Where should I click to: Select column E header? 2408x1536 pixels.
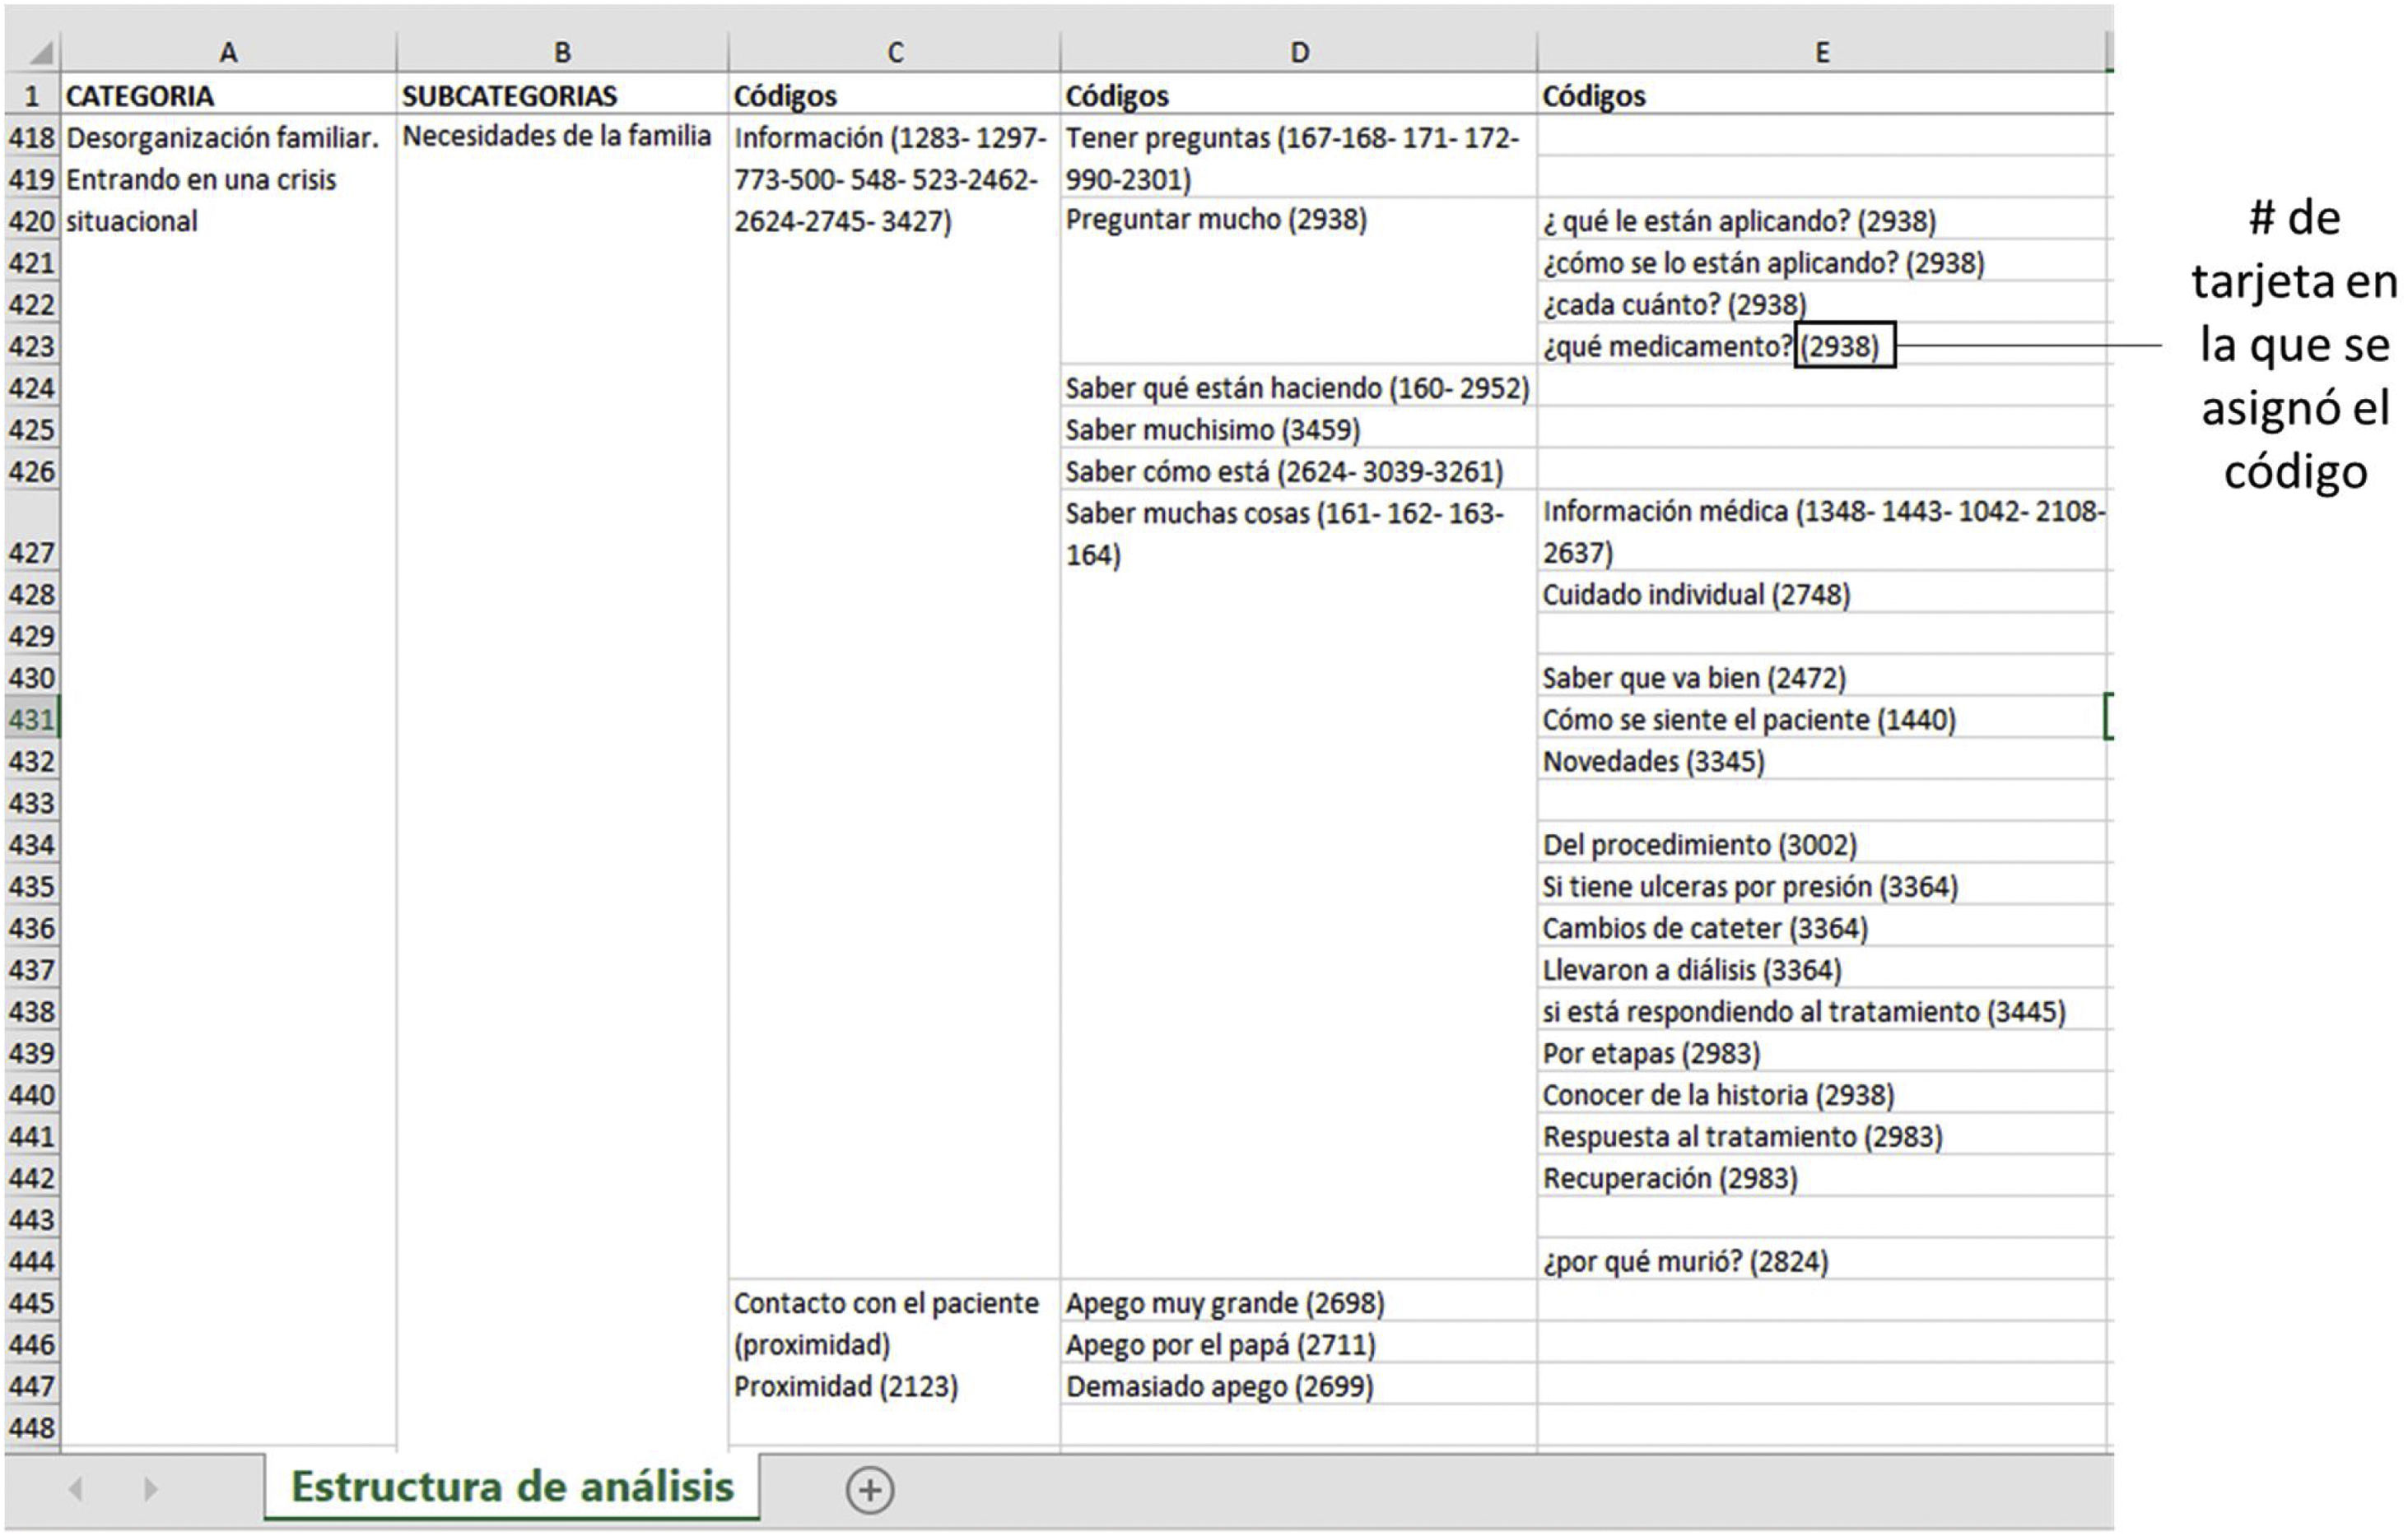point(1822,52)
